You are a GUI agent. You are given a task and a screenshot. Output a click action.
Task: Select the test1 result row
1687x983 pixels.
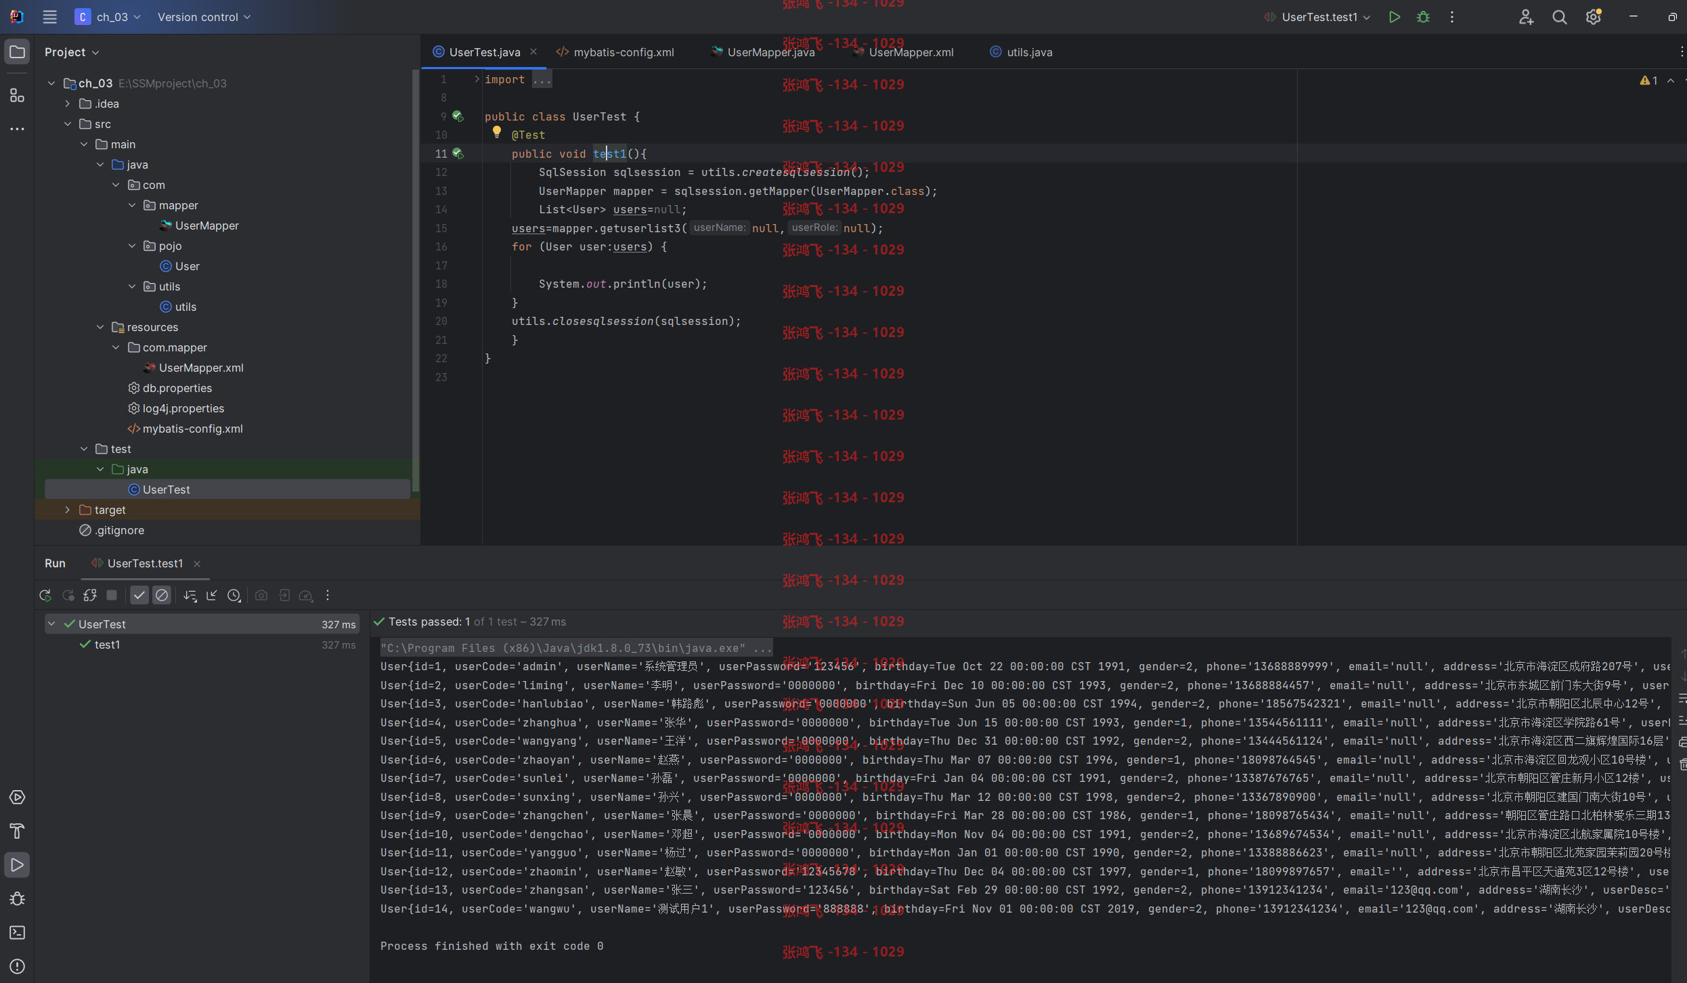pos(202,645)
